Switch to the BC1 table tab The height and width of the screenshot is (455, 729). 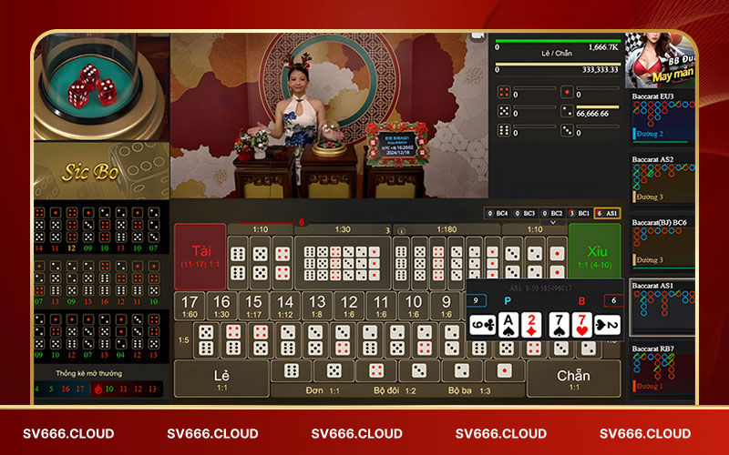pos(580,213)
